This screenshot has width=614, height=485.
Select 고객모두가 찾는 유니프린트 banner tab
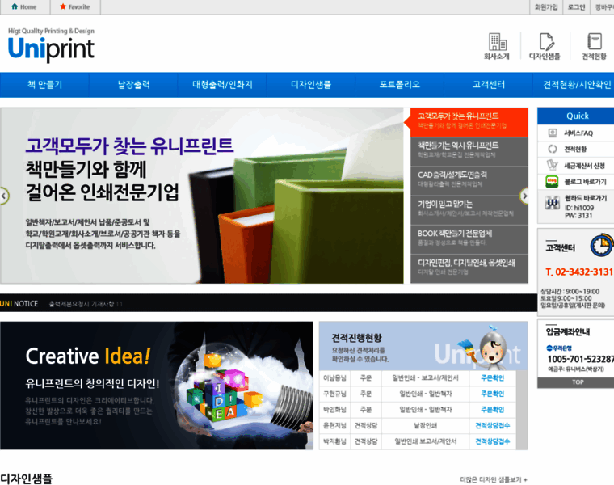coord(469,122)
